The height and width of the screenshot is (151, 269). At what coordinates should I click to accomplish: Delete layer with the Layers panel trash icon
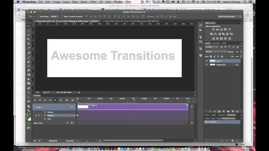(x=237, y=112)
